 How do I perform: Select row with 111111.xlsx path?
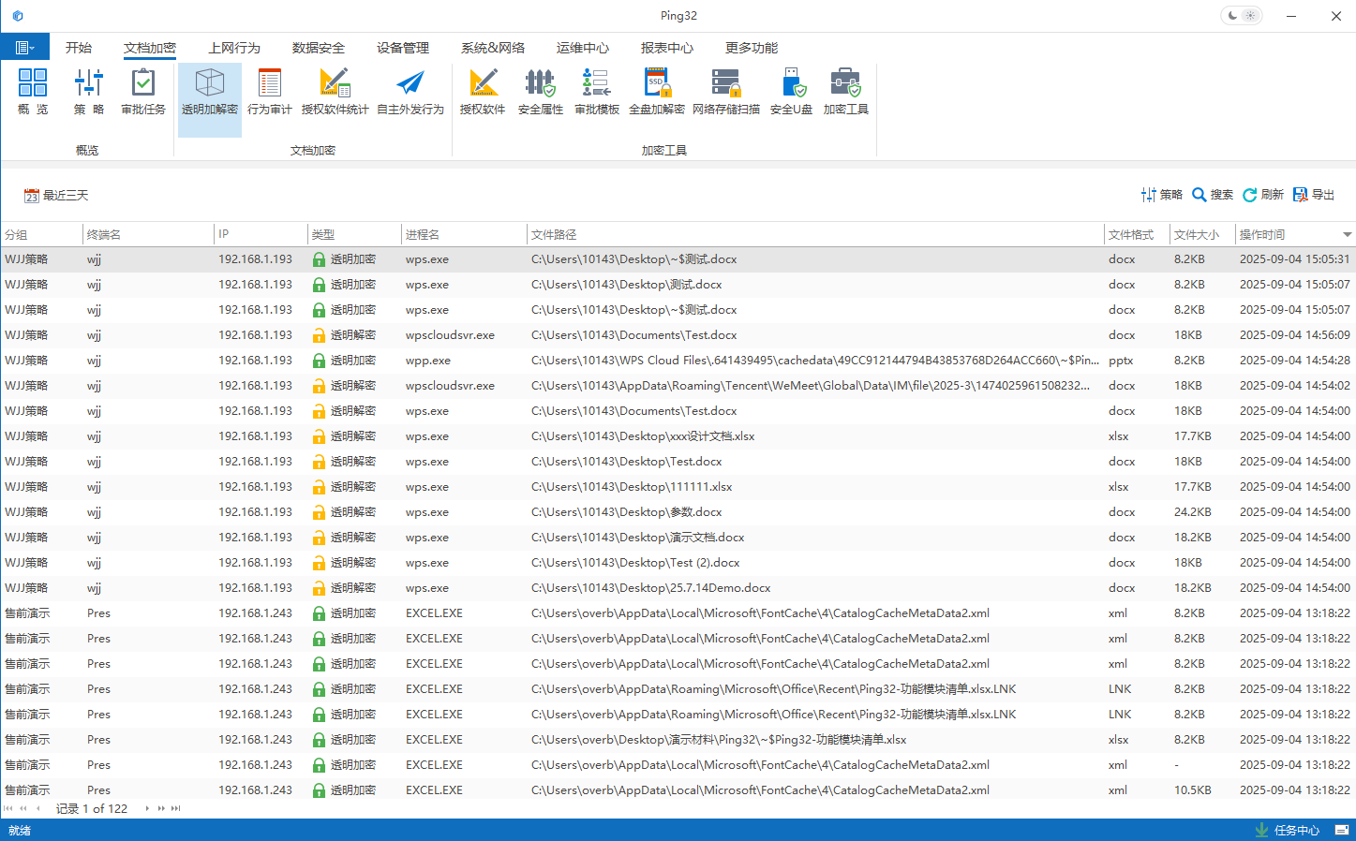[x=678, y=487]
